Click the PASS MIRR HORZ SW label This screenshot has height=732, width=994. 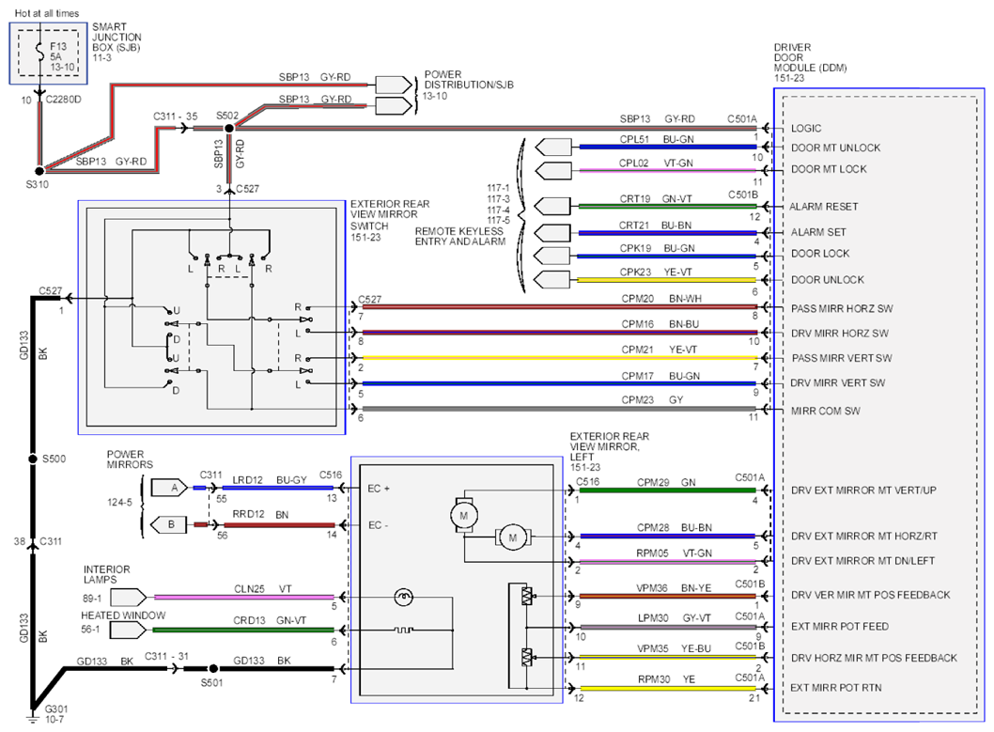coord(841,308)
